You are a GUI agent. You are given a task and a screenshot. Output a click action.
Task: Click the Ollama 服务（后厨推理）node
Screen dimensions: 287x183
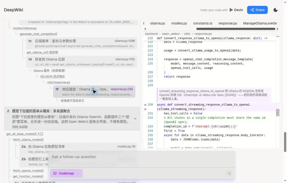tap(49, 71)
